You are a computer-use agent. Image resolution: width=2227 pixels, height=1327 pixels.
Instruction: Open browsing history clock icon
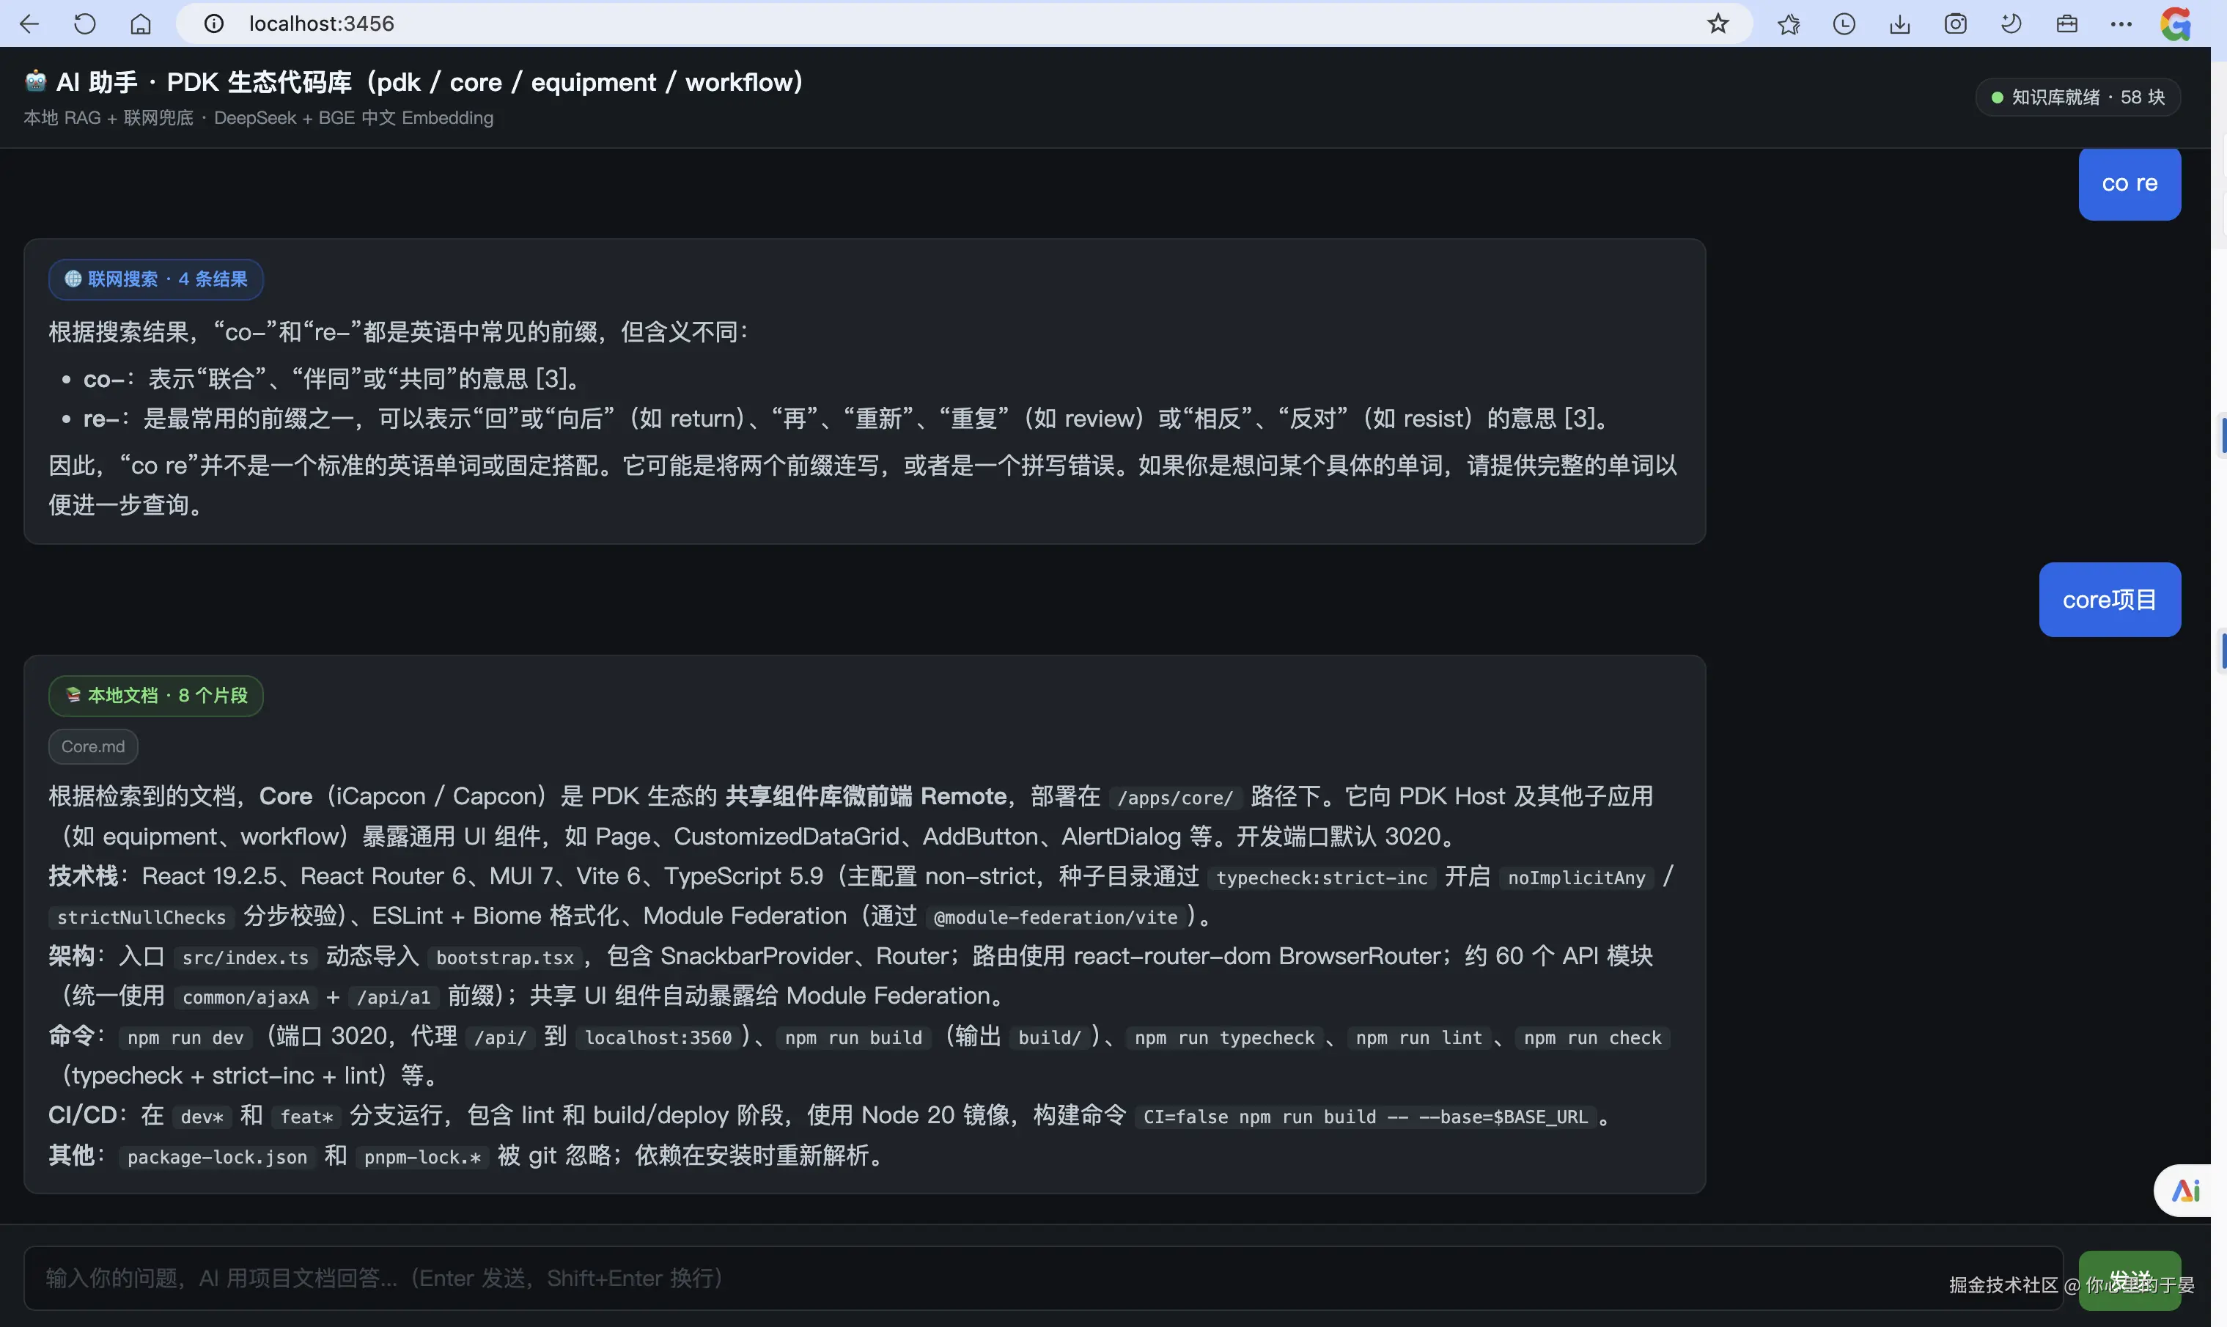1844,24
